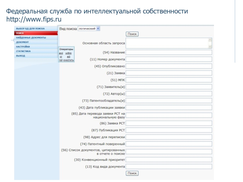243x182 pixels.
Task: Click the '(51) МПК' input field
Action: point(169,80)
